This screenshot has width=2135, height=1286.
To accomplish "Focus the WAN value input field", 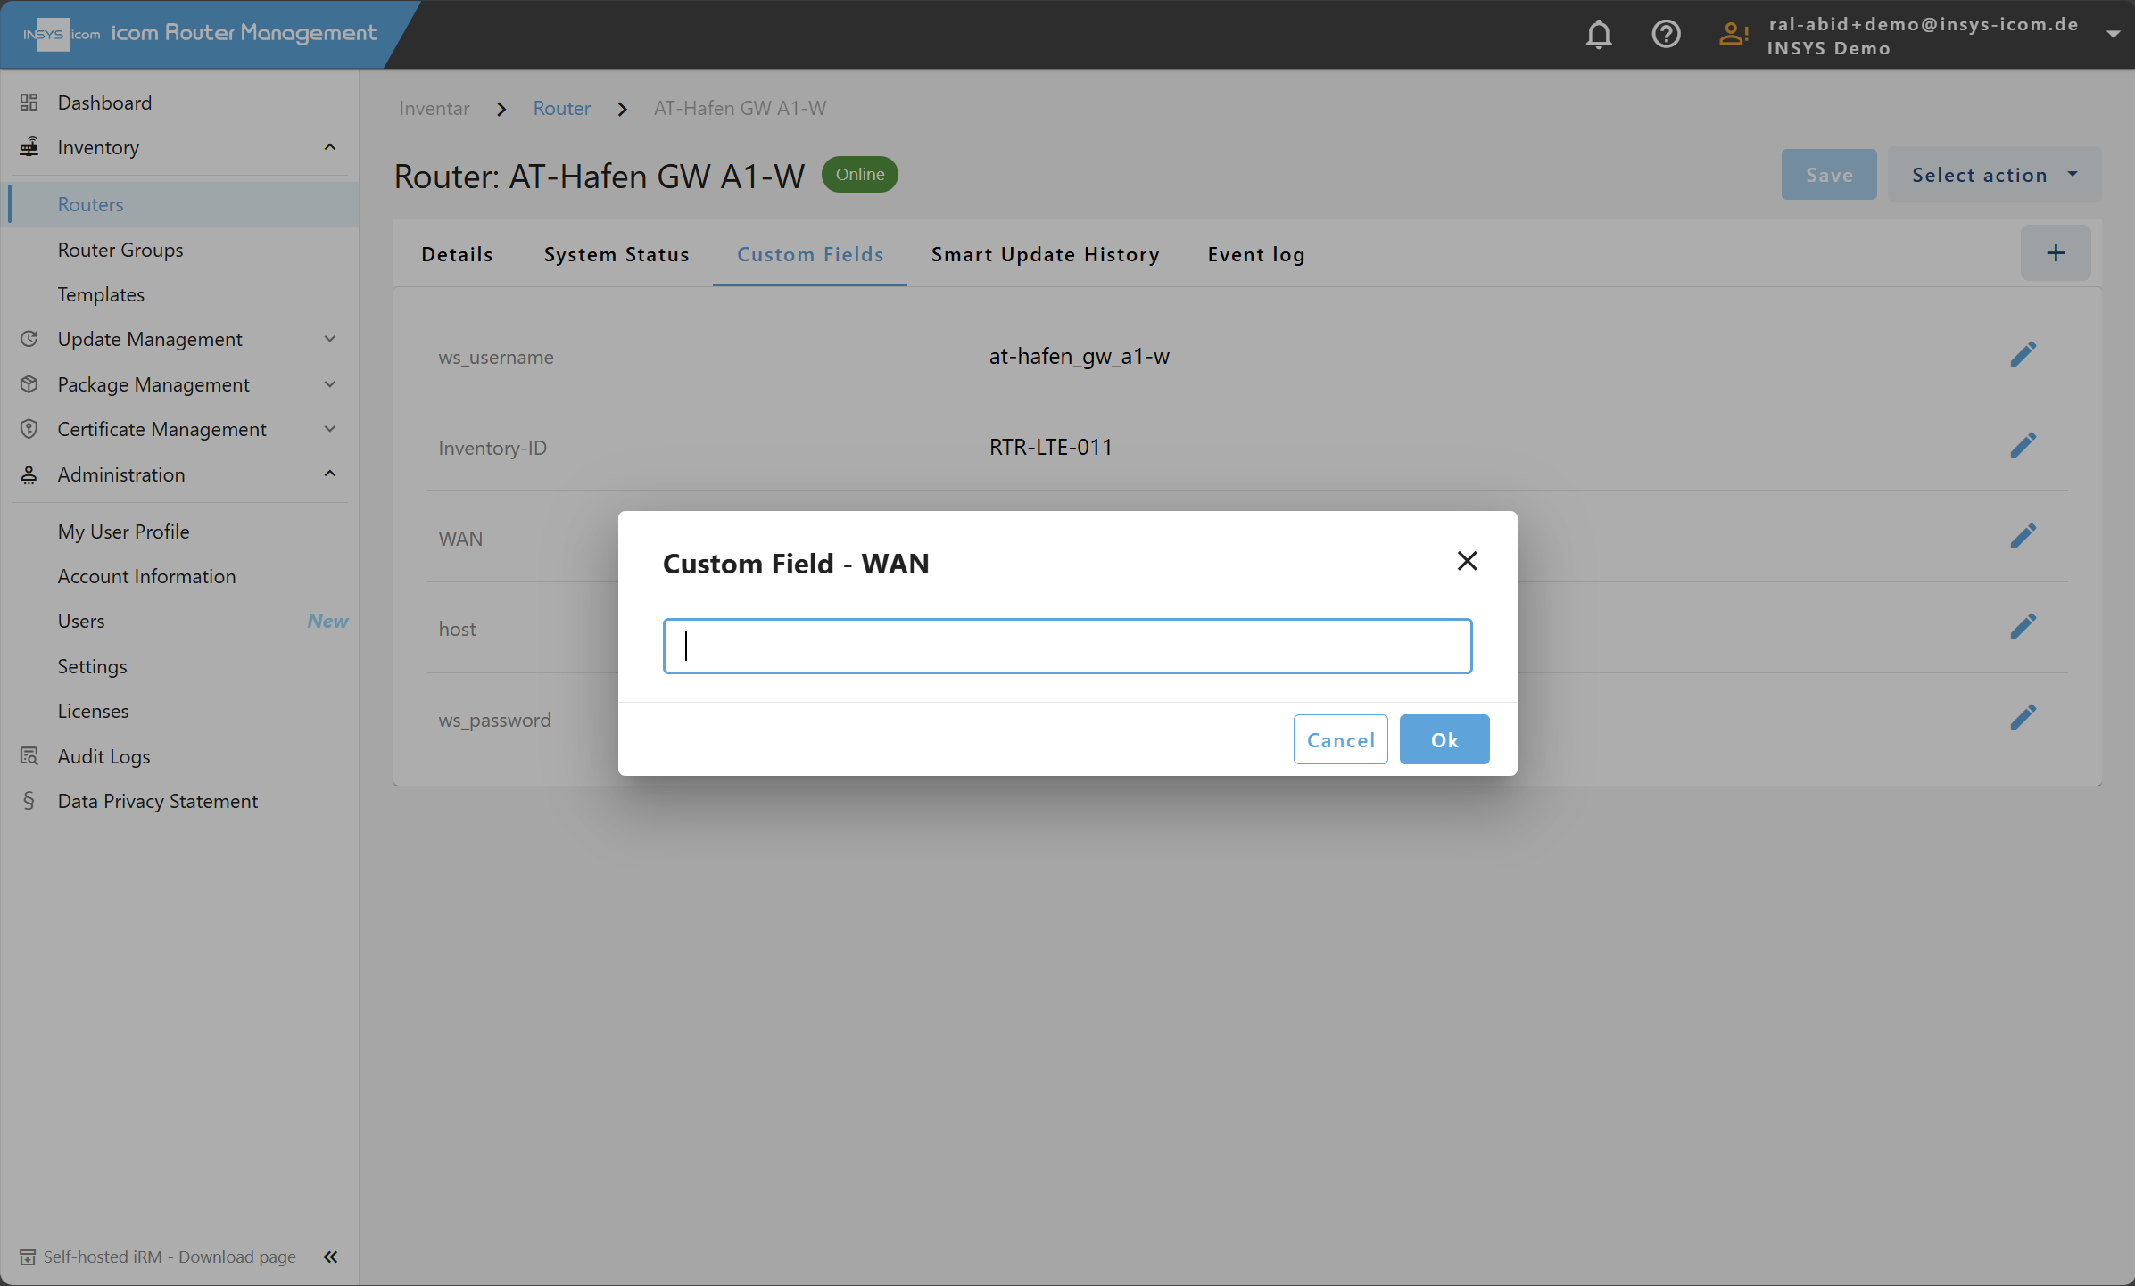I will [1067, 646].
